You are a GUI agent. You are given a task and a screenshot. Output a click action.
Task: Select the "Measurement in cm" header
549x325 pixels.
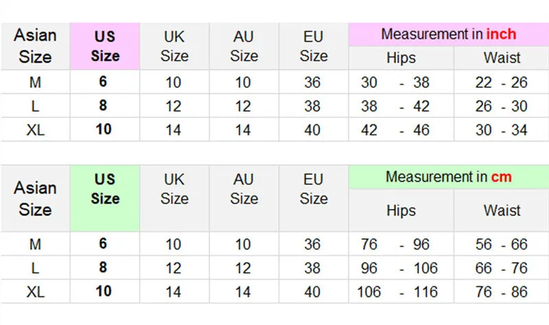coord(448,177)
